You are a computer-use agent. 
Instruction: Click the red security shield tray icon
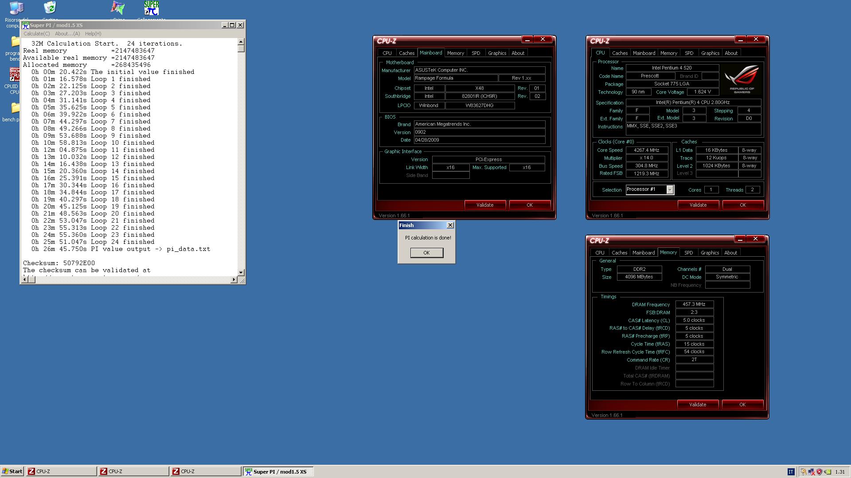click(x=819, y=472)
